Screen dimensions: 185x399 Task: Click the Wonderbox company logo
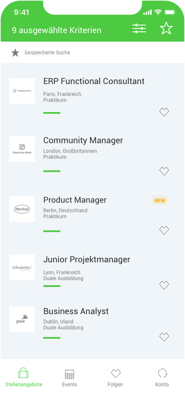[x=22, y=267]
